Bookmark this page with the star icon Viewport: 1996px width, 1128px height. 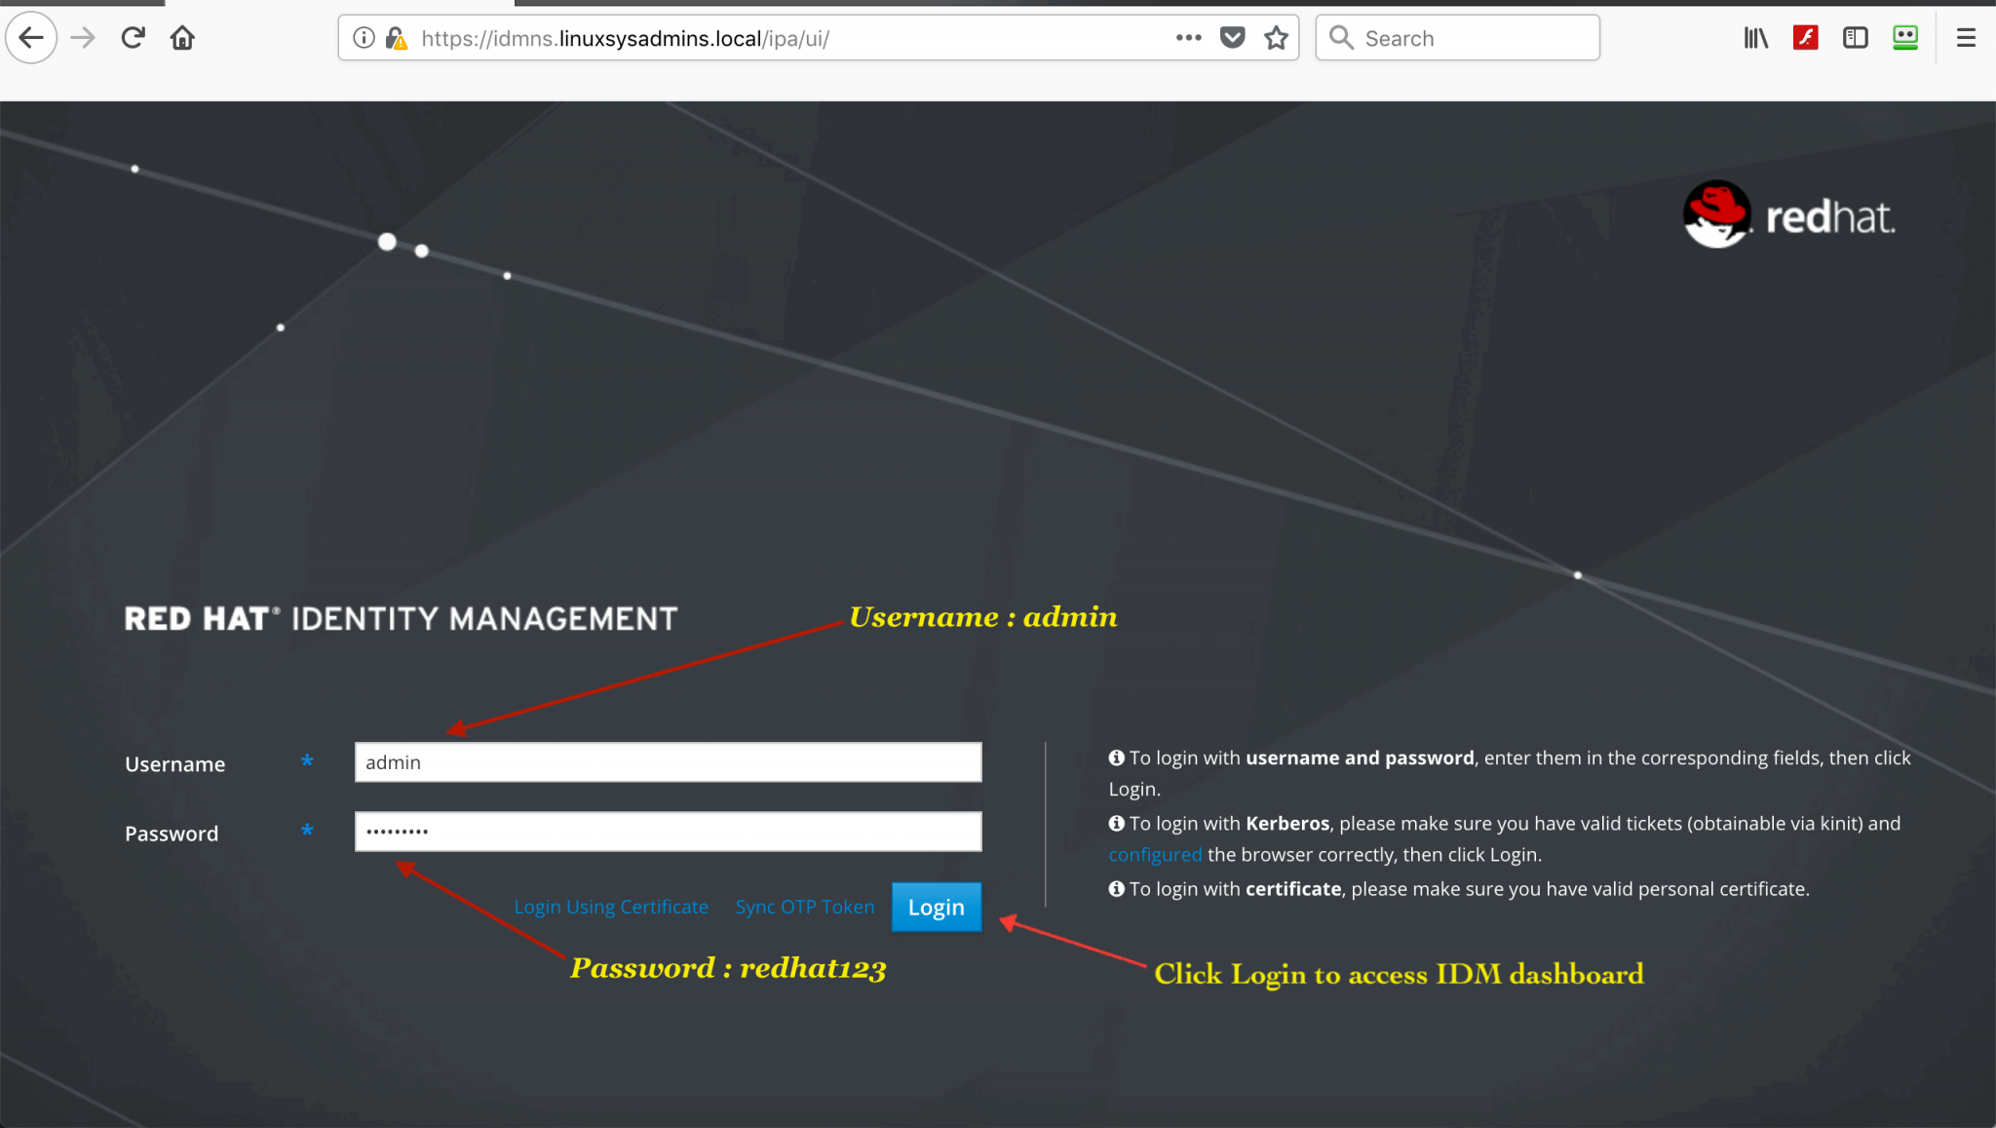(x=1276, y=38)
